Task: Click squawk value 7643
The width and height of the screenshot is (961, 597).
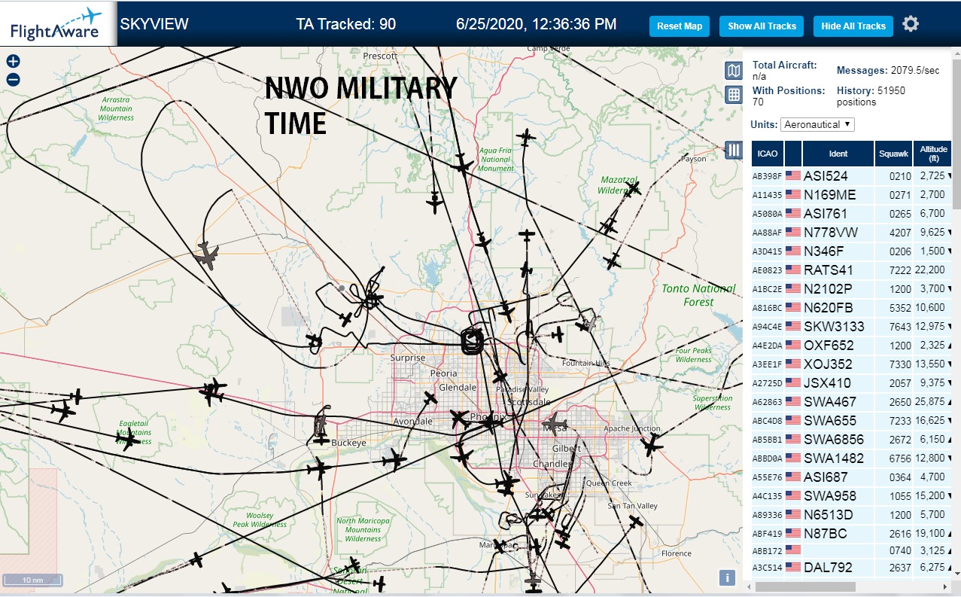Action: point(900,327)
